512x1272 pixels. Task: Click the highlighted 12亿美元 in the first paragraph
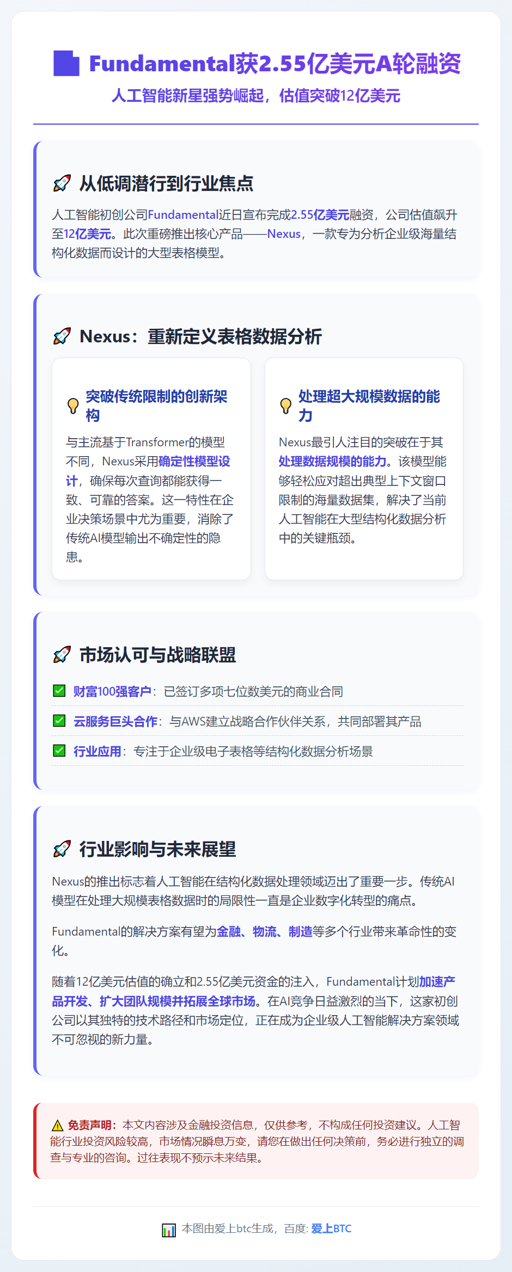click(88, 234)
